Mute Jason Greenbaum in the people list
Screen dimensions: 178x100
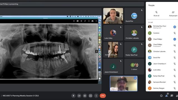(175, 64)
